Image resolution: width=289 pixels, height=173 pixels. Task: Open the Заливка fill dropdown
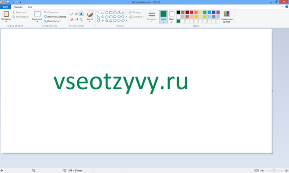(136, 17)
